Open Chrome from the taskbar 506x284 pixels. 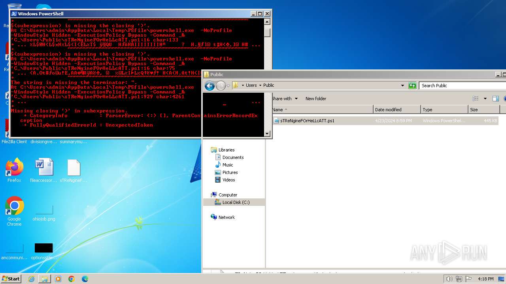[72, 279]
